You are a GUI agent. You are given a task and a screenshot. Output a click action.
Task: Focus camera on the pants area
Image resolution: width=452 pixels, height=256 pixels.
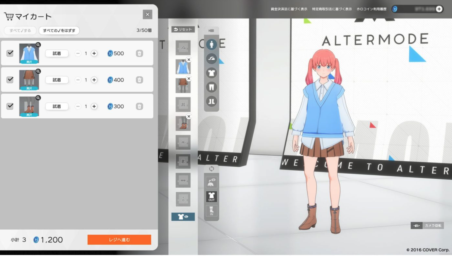pyautogui.click(x=211, y=87)
